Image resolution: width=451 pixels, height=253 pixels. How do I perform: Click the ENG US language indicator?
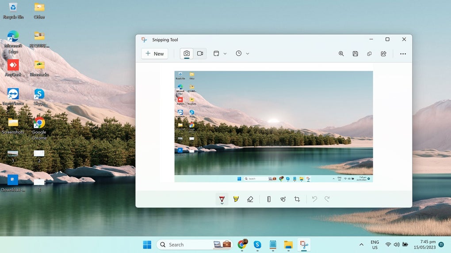(375, 245)
